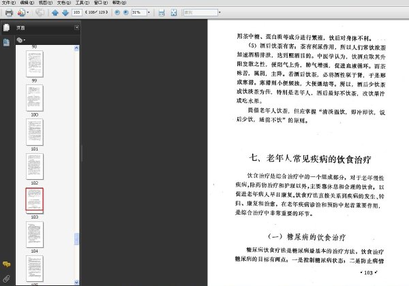409x286 pixels.
Task: Open the 视图 (View) menu
Action: pyautogui.click(x=46, y=3)
